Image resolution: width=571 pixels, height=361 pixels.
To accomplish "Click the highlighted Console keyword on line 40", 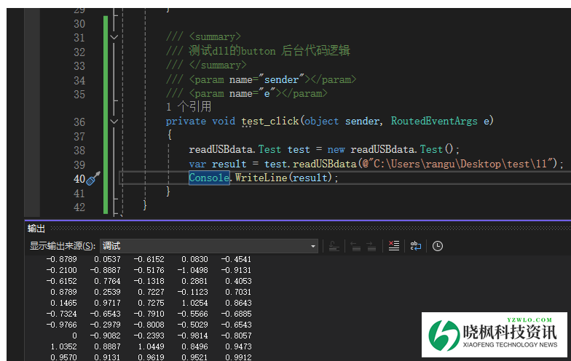I will [x=209, y=178].
